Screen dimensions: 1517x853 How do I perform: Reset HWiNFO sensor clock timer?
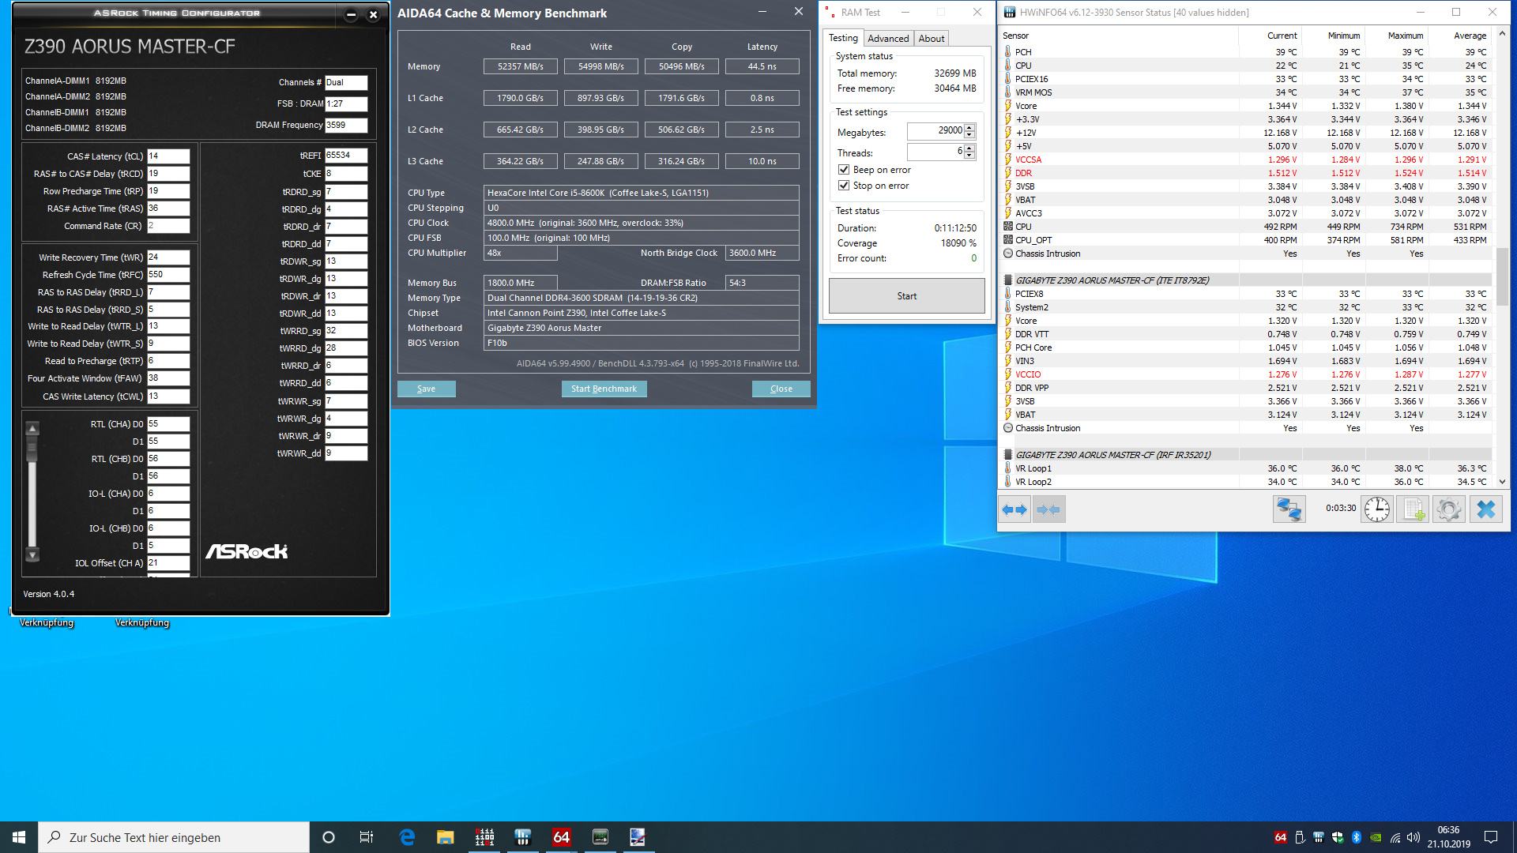1376,509
